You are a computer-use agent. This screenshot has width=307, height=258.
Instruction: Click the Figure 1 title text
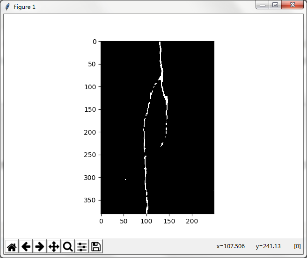24,7
